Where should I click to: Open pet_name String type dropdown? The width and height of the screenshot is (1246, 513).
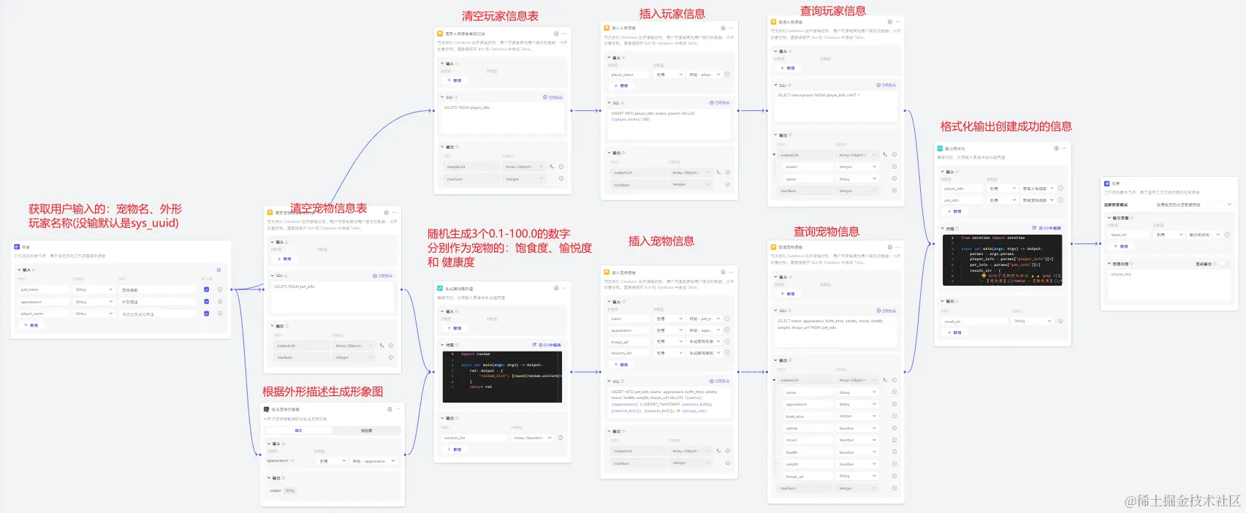click(x=94, y=289)
